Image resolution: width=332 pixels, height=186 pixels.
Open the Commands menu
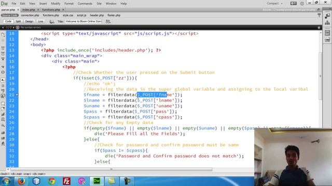tap(85, 4)
